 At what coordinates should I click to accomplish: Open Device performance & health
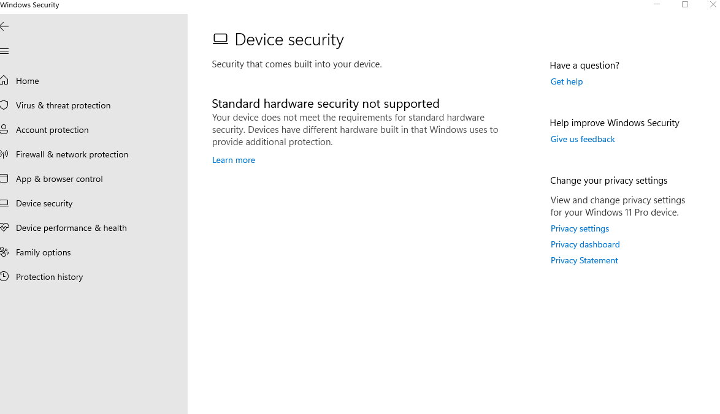click(x=71, y=228)
